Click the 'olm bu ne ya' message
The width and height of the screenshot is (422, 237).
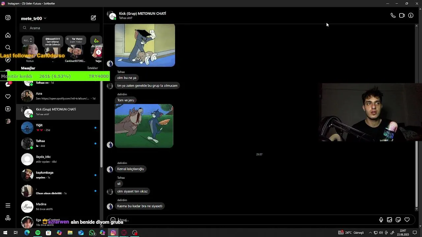(127, 78)
